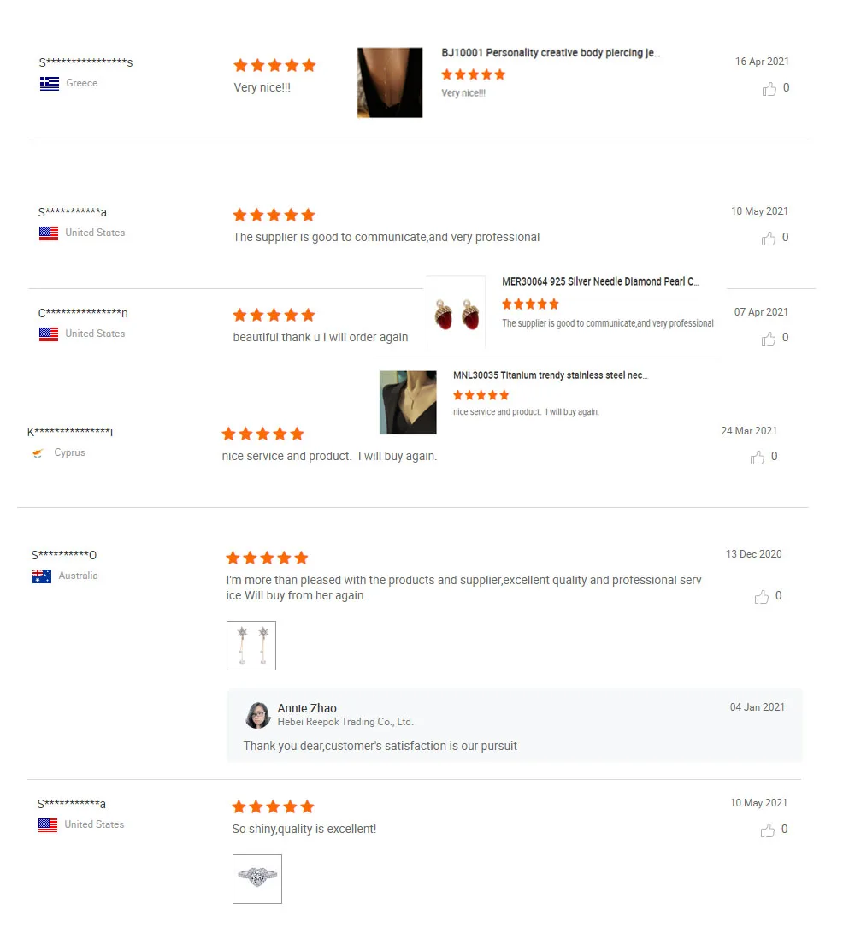Open 'MNL30035 Titanium trendy stainless steel' link

click(551, 375)
